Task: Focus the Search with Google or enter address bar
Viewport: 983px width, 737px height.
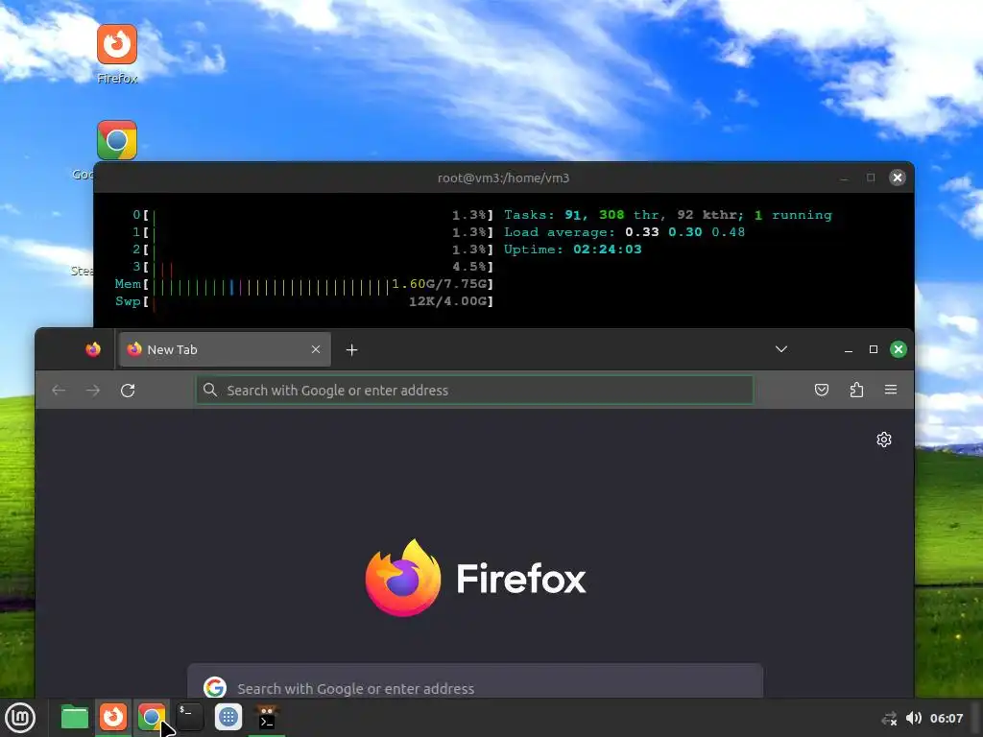Action: click(x=474, y=390)
